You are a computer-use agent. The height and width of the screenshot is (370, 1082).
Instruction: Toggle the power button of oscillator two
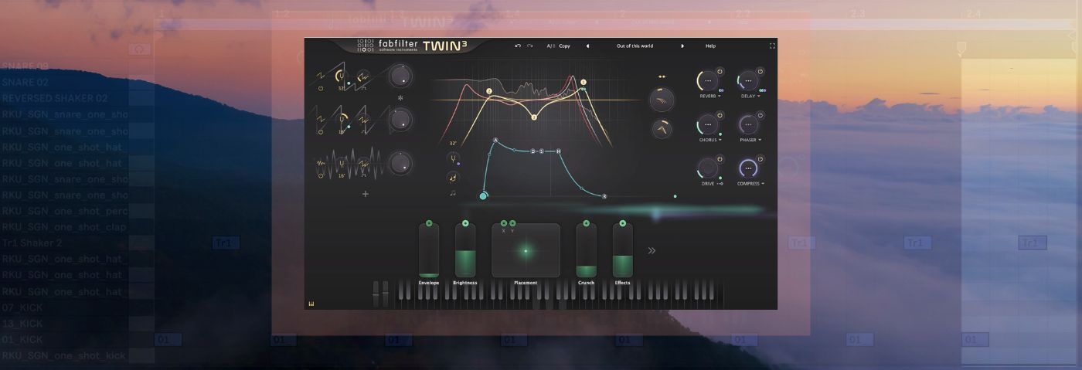(x=321, y=131)
